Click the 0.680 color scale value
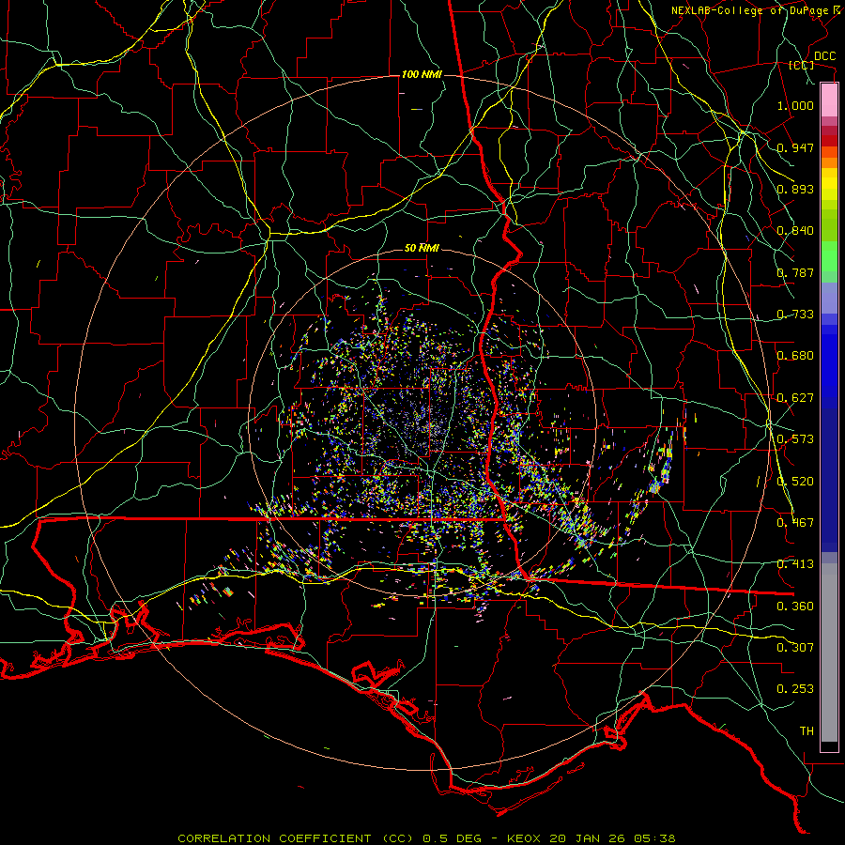This screenshot has height=845, width=845. (x=795, y=356)
